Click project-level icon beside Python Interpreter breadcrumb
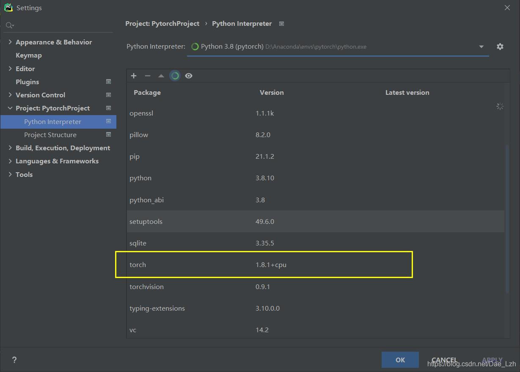Screen dimensions: 520x372 click(282, 24)
